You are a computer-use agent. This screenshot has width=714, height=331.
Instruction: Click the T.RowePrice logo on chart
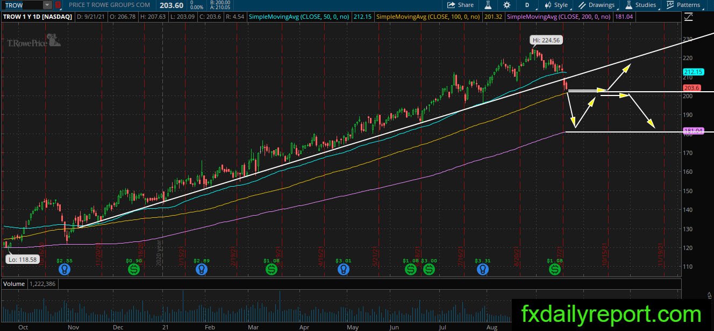click(34, 41)
